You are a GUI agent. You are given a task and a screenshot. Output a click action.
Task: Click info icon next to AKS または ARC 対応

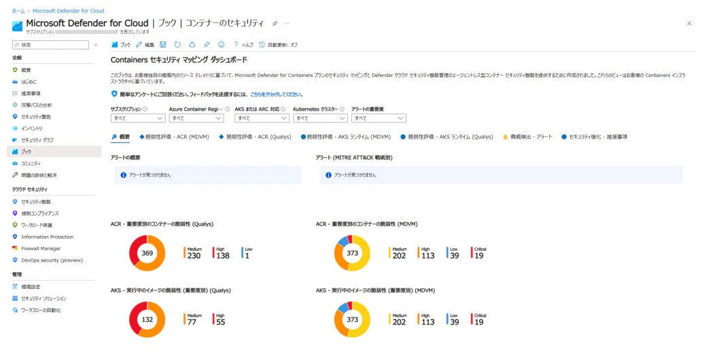283,109
